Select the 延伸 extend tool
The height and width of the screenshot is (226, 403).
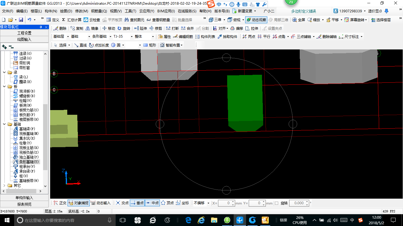tap(140, 28)
